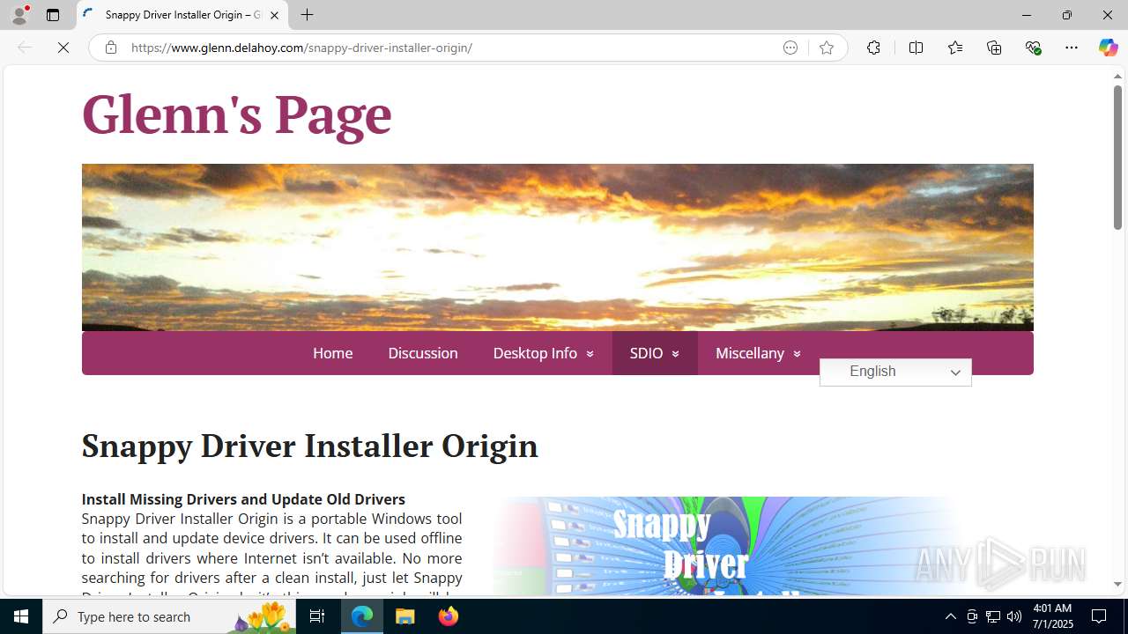Open the Extensions puzzle icon
The width and height of the screenshot is (1128, 634).
click(x=873, y=48)
